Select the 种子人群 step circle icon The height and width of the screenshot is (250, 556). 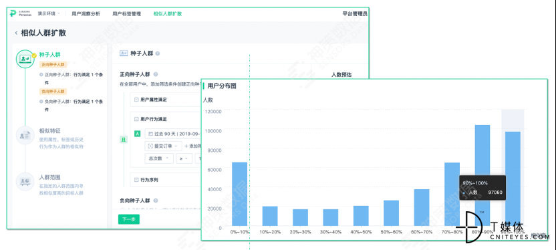coord(25,59)
